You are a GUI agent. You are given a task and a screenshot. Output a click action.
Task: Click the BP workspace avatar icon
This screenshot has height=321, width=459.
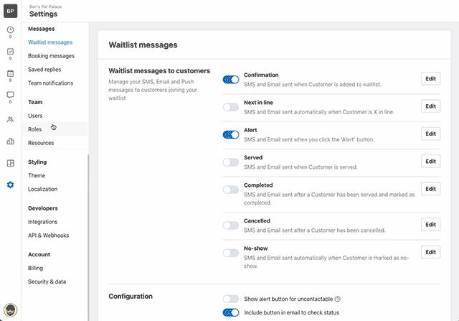click(x=10, y=11)
